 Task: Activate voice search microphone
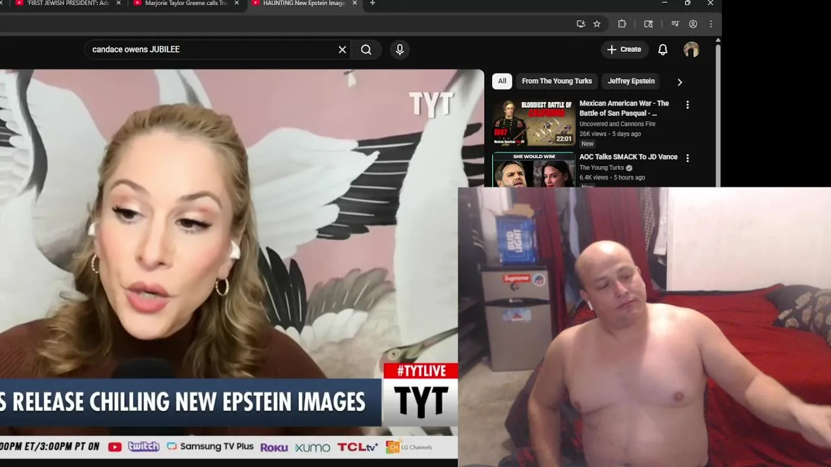click(400, 49)
